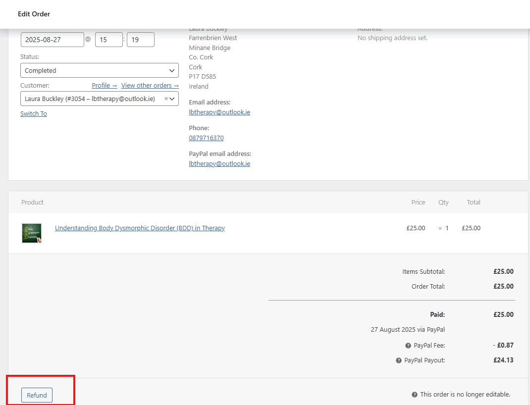Click the order hour field showing 15

[109, 40]
